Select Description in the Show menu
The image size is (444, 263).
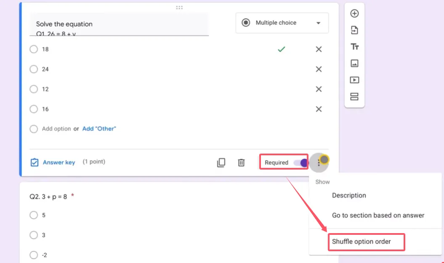click(349, 195)
